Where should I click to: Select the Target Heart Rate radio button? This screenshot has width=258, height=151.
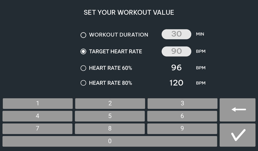click(83, 52)
